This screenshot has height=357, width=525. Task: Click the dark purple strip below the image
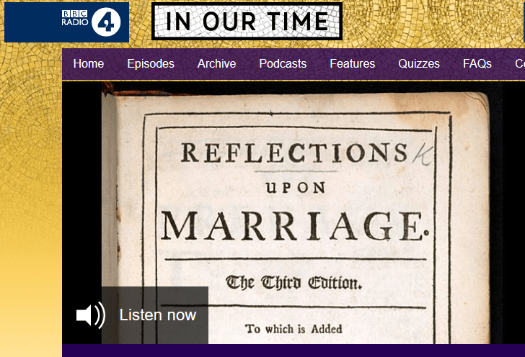click(x=294, y=351)
